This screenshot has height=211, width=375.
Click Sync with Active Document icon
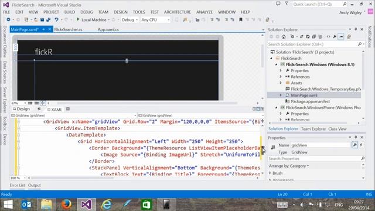(302, 37)
